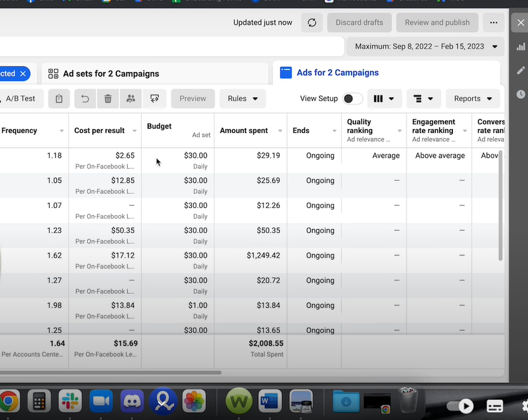Open Google Chrome from the dock

click(9, 401)
